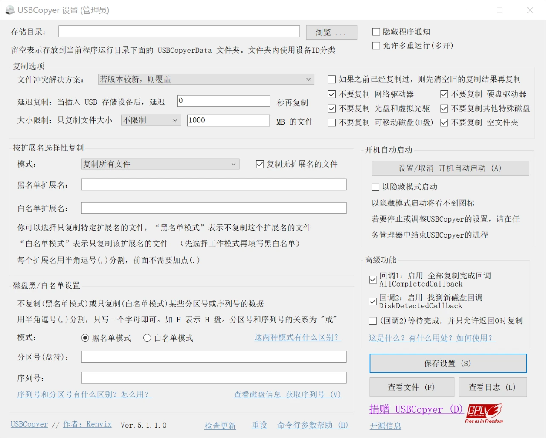
Task: Uncheck 复制无扩展名的文件
Action: [260, 164]
